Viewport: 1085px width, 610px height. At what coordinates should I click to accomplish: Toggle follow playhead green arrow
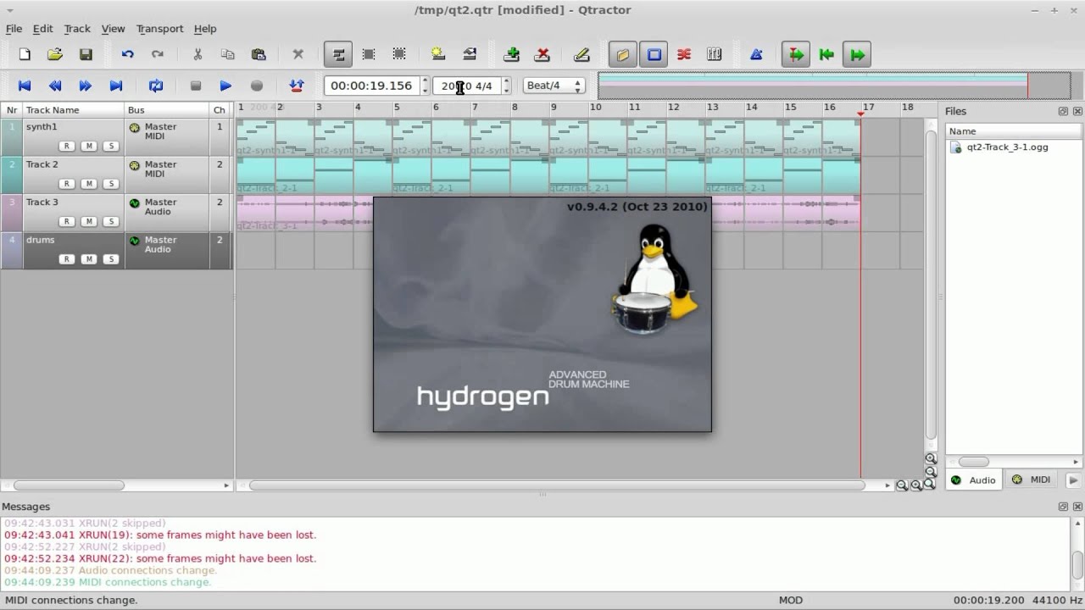point(795,54)
